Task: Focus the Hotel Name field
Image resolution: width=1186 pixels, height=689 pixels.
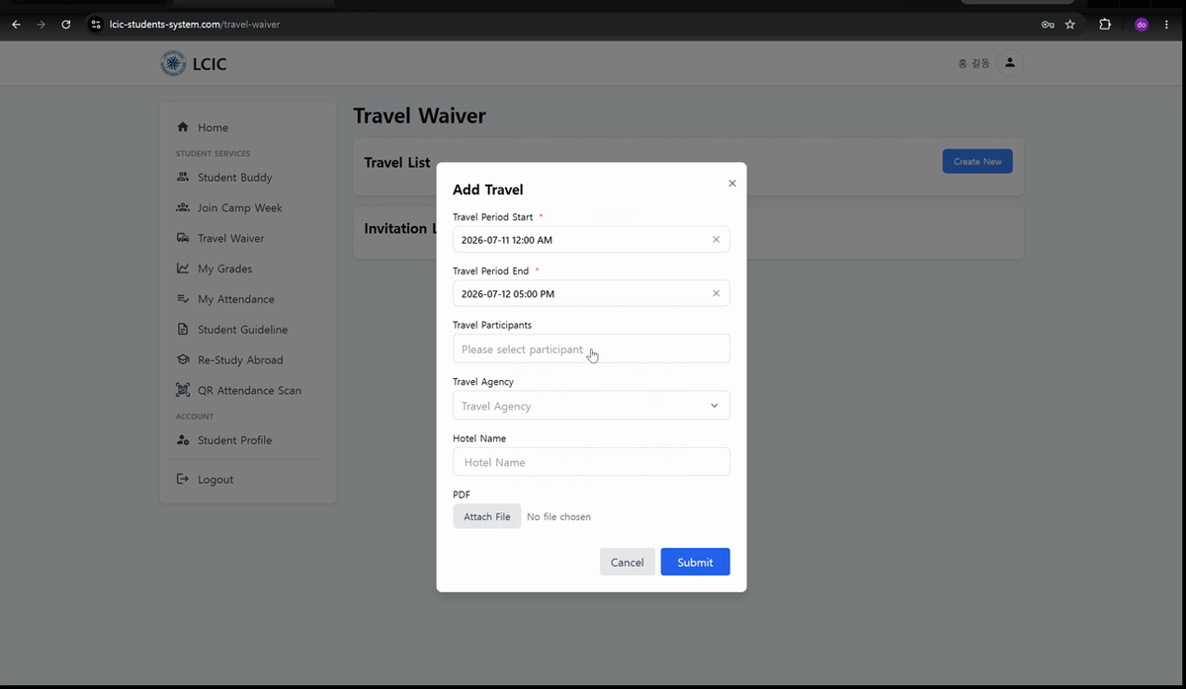Action: 591,462
